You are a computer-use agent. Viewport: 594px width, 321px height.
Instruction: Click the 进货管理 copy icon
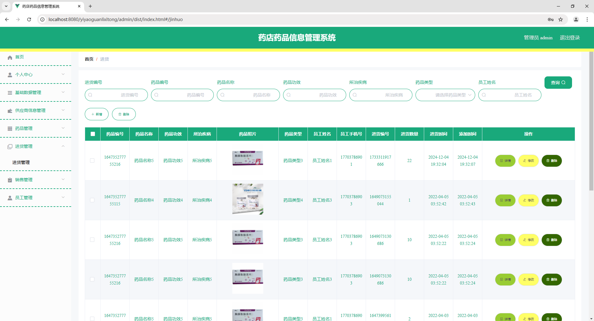pos(10,147)
